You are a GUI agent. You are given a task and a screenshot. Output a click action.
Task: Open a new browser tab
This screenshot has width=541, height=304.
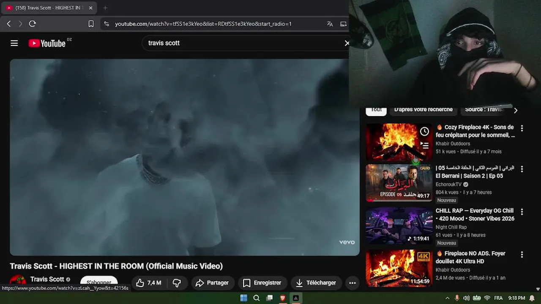click(x=105, y=8)
